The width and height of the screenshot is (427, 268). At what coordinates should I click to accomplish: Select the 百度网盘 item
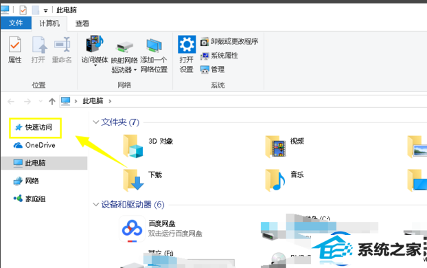click(161, 228)
